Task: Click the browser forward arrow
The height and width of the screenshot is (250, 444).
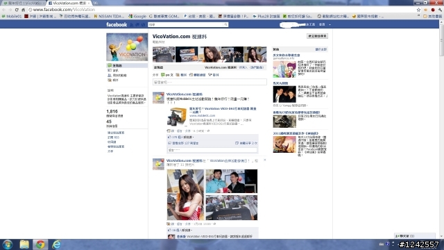Action: tap(10, 10)
